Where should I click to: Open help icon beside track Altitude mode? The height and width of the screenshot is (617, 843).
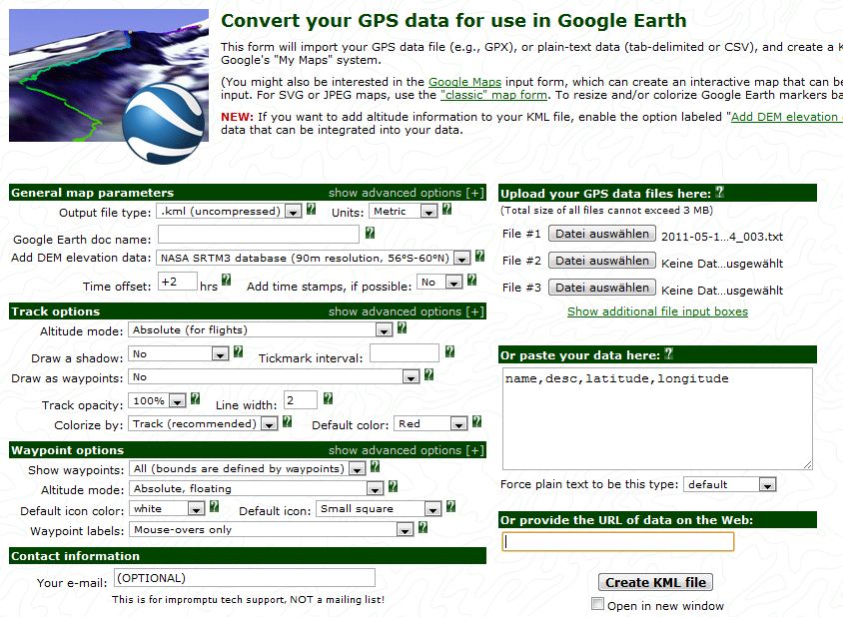(402, 327)
